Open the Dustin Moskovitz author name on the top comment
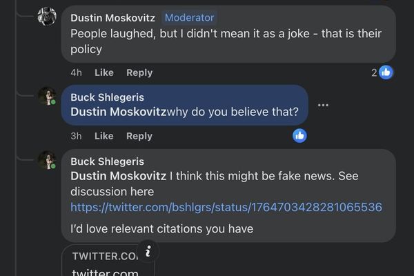The image size is (414, 276). pyautogui.click(x=112, y=17)
